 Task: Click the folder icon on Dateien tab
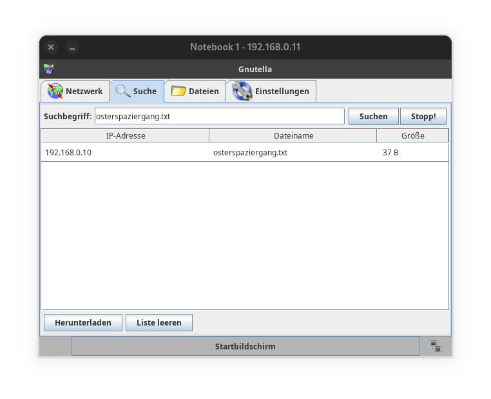[178, 91]
